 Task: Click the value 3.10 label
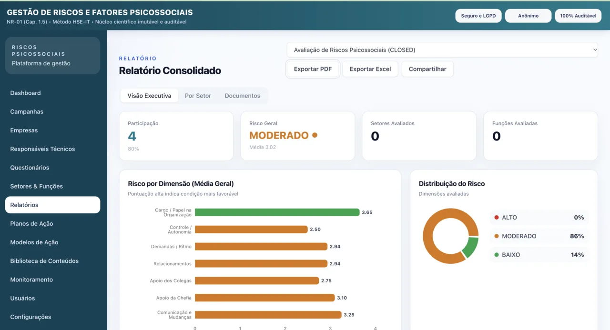(342, 298)
